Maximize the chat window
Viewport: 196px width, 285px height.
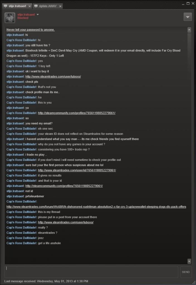tap(188, 3)
